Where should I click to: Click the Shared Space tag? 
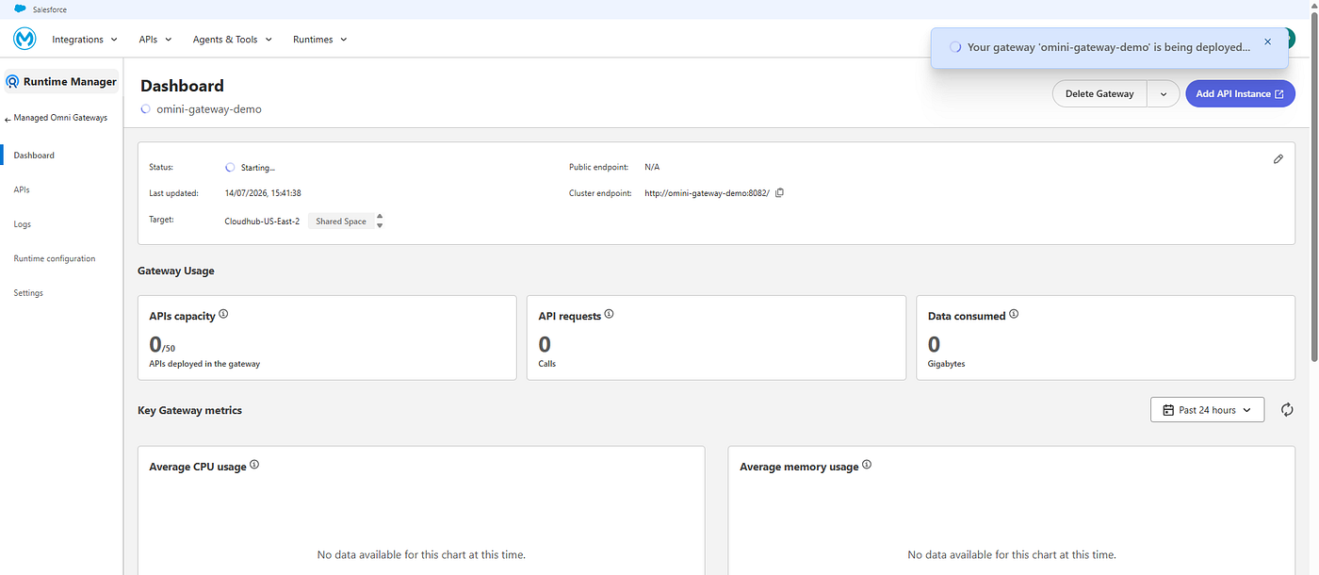click(x=341, y=222)
